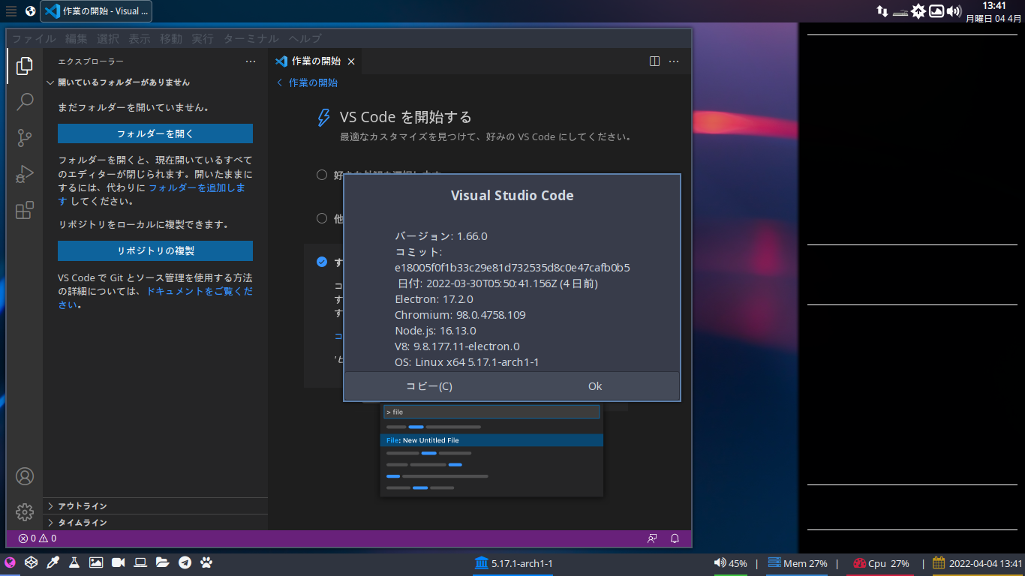Click the paw print icon in the taskbar

206,562
